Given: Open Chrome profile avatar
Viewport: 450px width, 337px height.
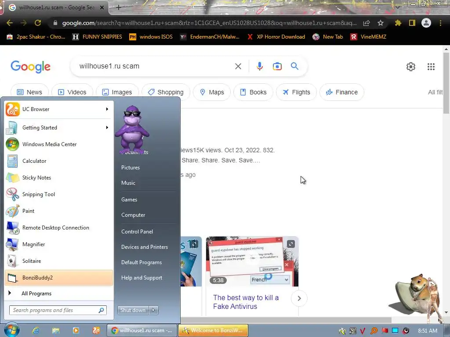Looking at the screenshot, I should coord(426,23).
